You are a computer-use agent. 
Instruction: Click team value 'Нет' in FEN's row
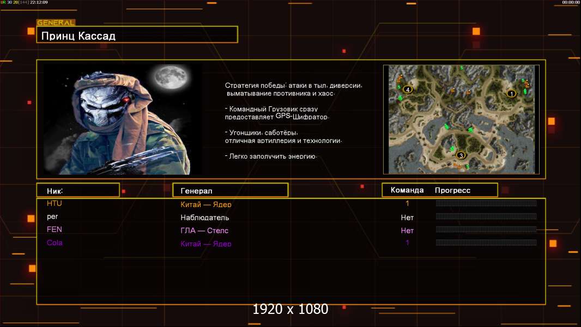pos(407,231)
